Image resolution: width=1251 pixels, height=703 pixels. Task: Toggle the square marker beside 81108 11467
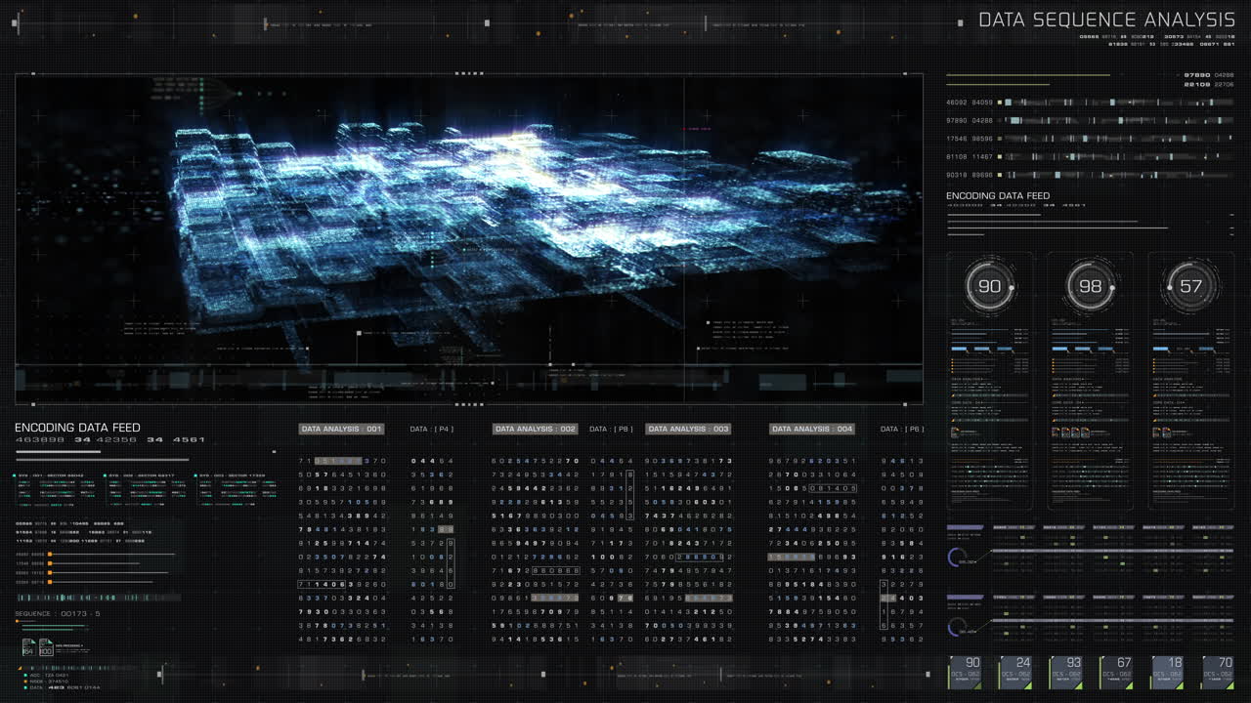tap(999, 156)
